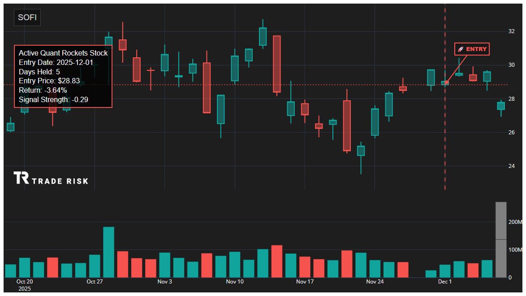Viewport: 526px width, 296px height.
Task: Click the 'Entry Date: 2025-12-01' text
Action: pos(56,62)
